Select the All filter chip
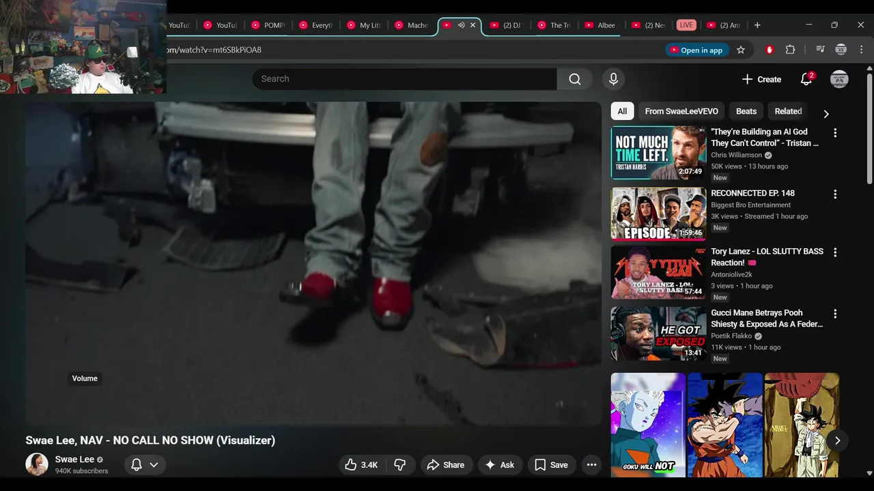Image resolution: width=874 pixels, height=491 pixels. point(622,111)
